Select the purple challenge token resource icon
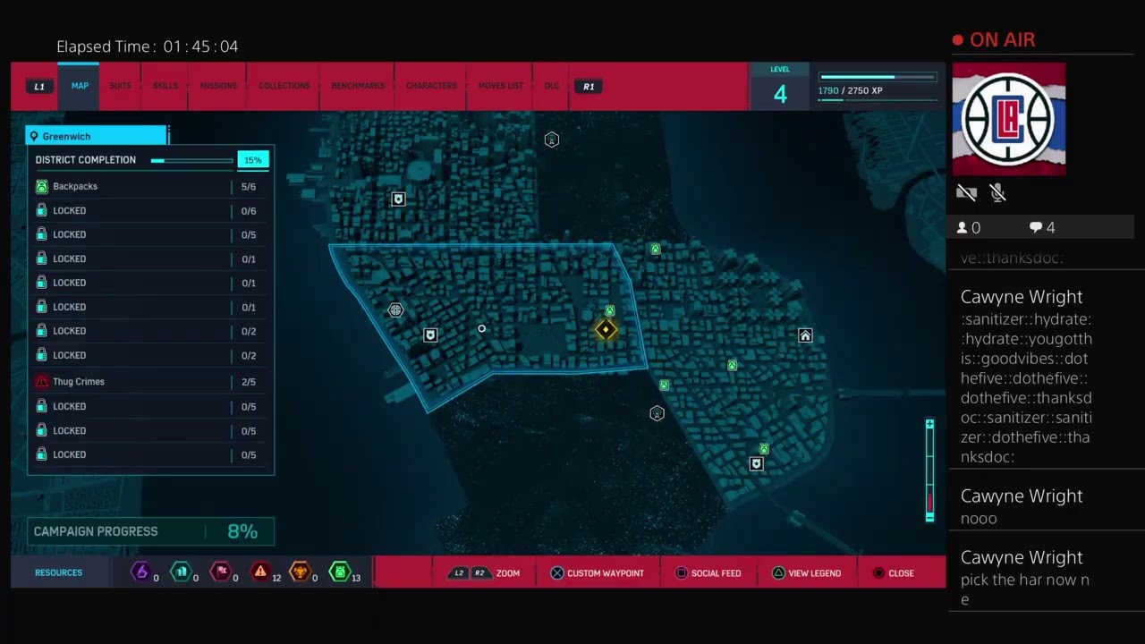This screenshot has height=644, width=1145. (140, 572)
